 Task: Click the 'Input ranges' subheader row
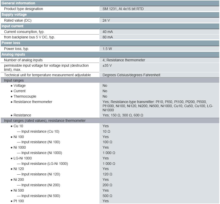(x=110, y=80)
